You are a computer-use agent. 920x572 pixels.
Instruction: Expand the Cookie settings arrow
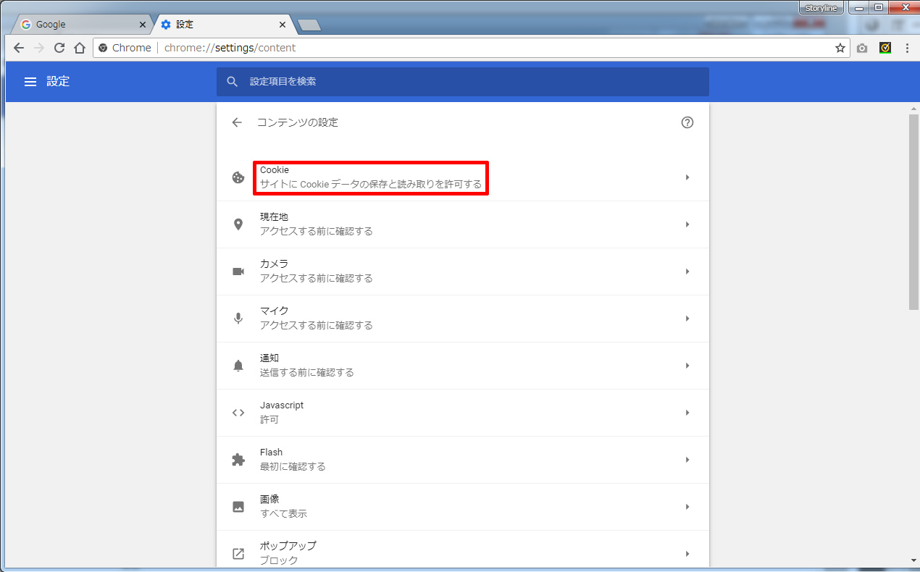coord(687,177)
